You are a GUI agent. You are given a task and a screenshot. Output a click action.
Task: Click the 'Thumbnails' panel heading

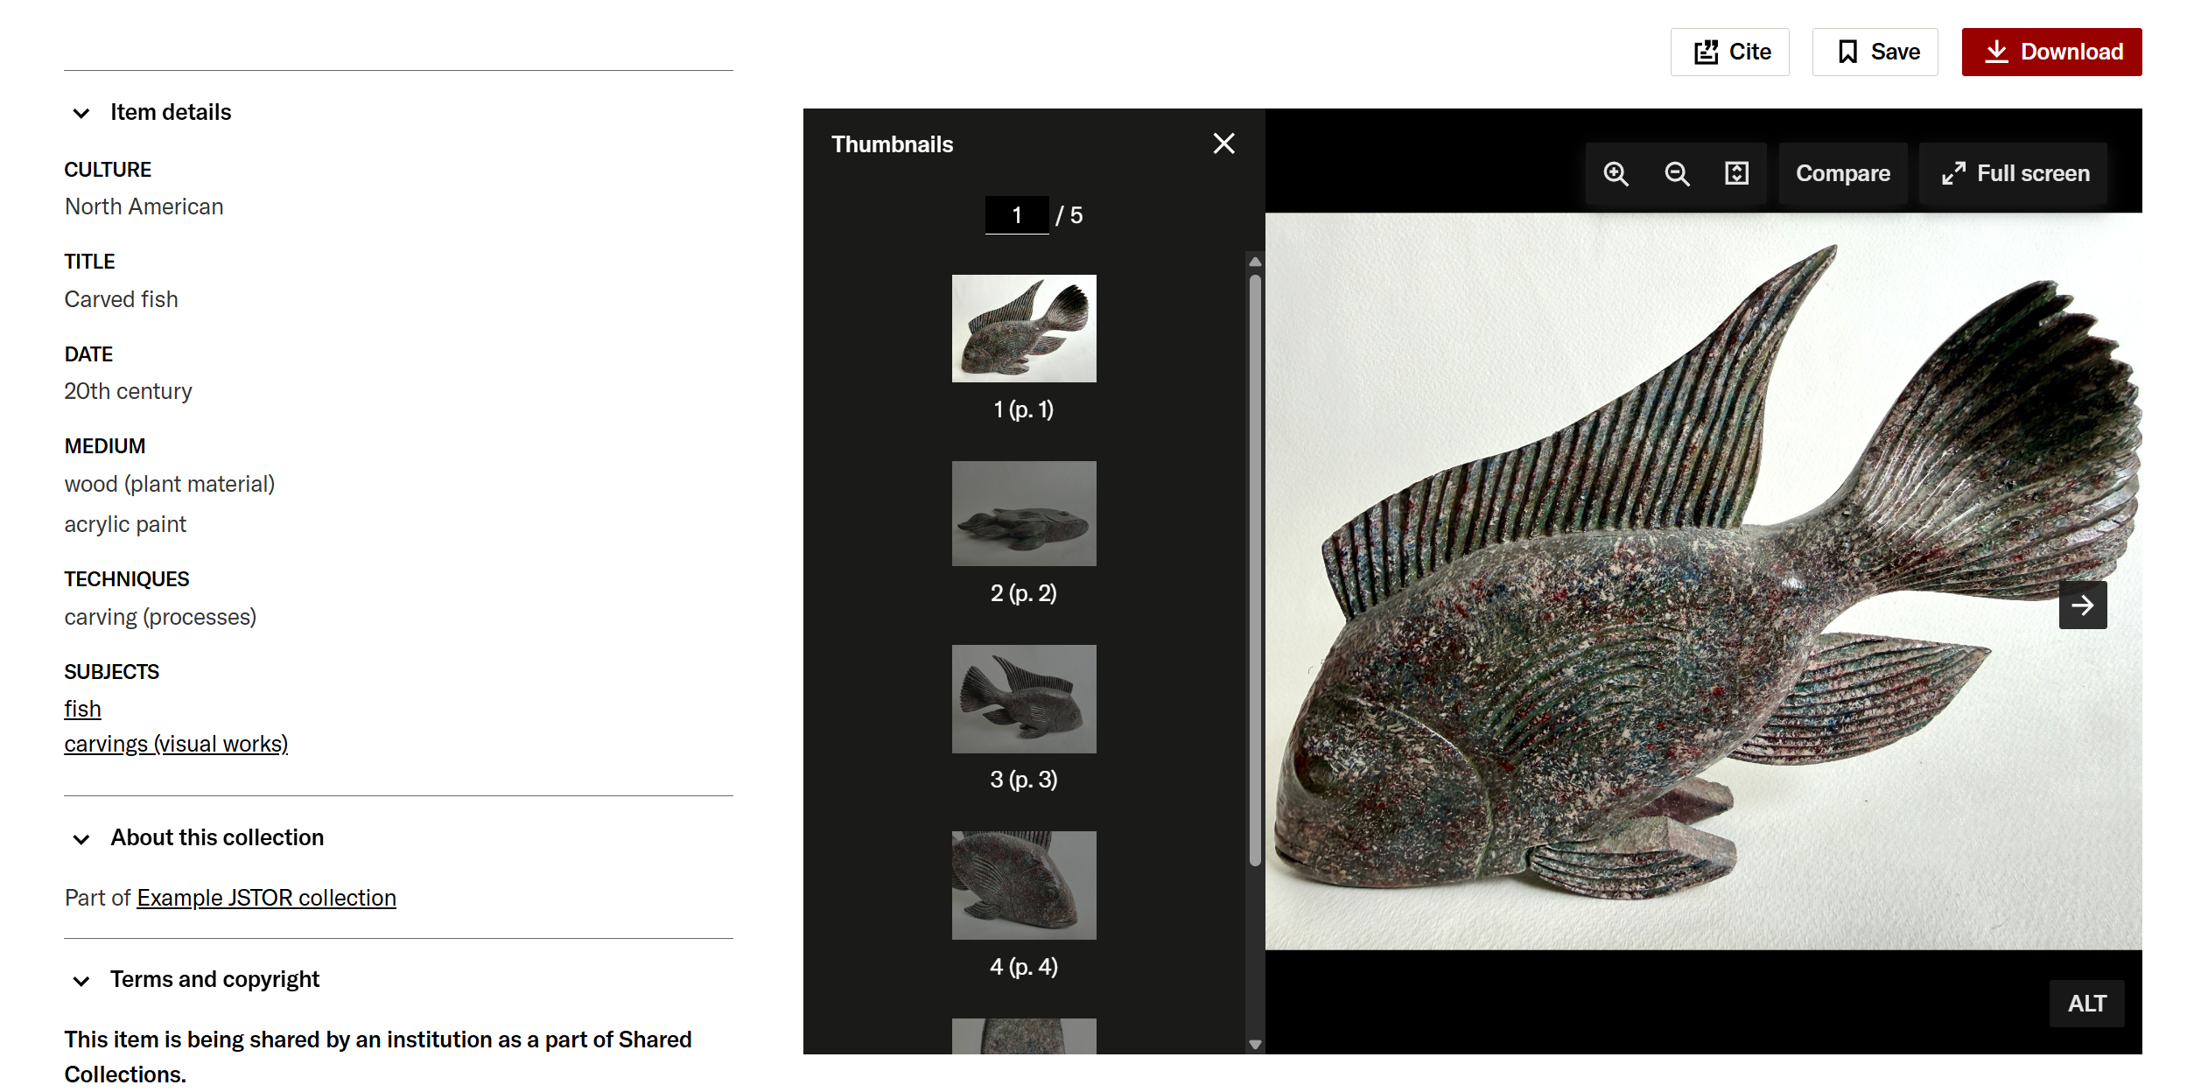click(892, 144)
